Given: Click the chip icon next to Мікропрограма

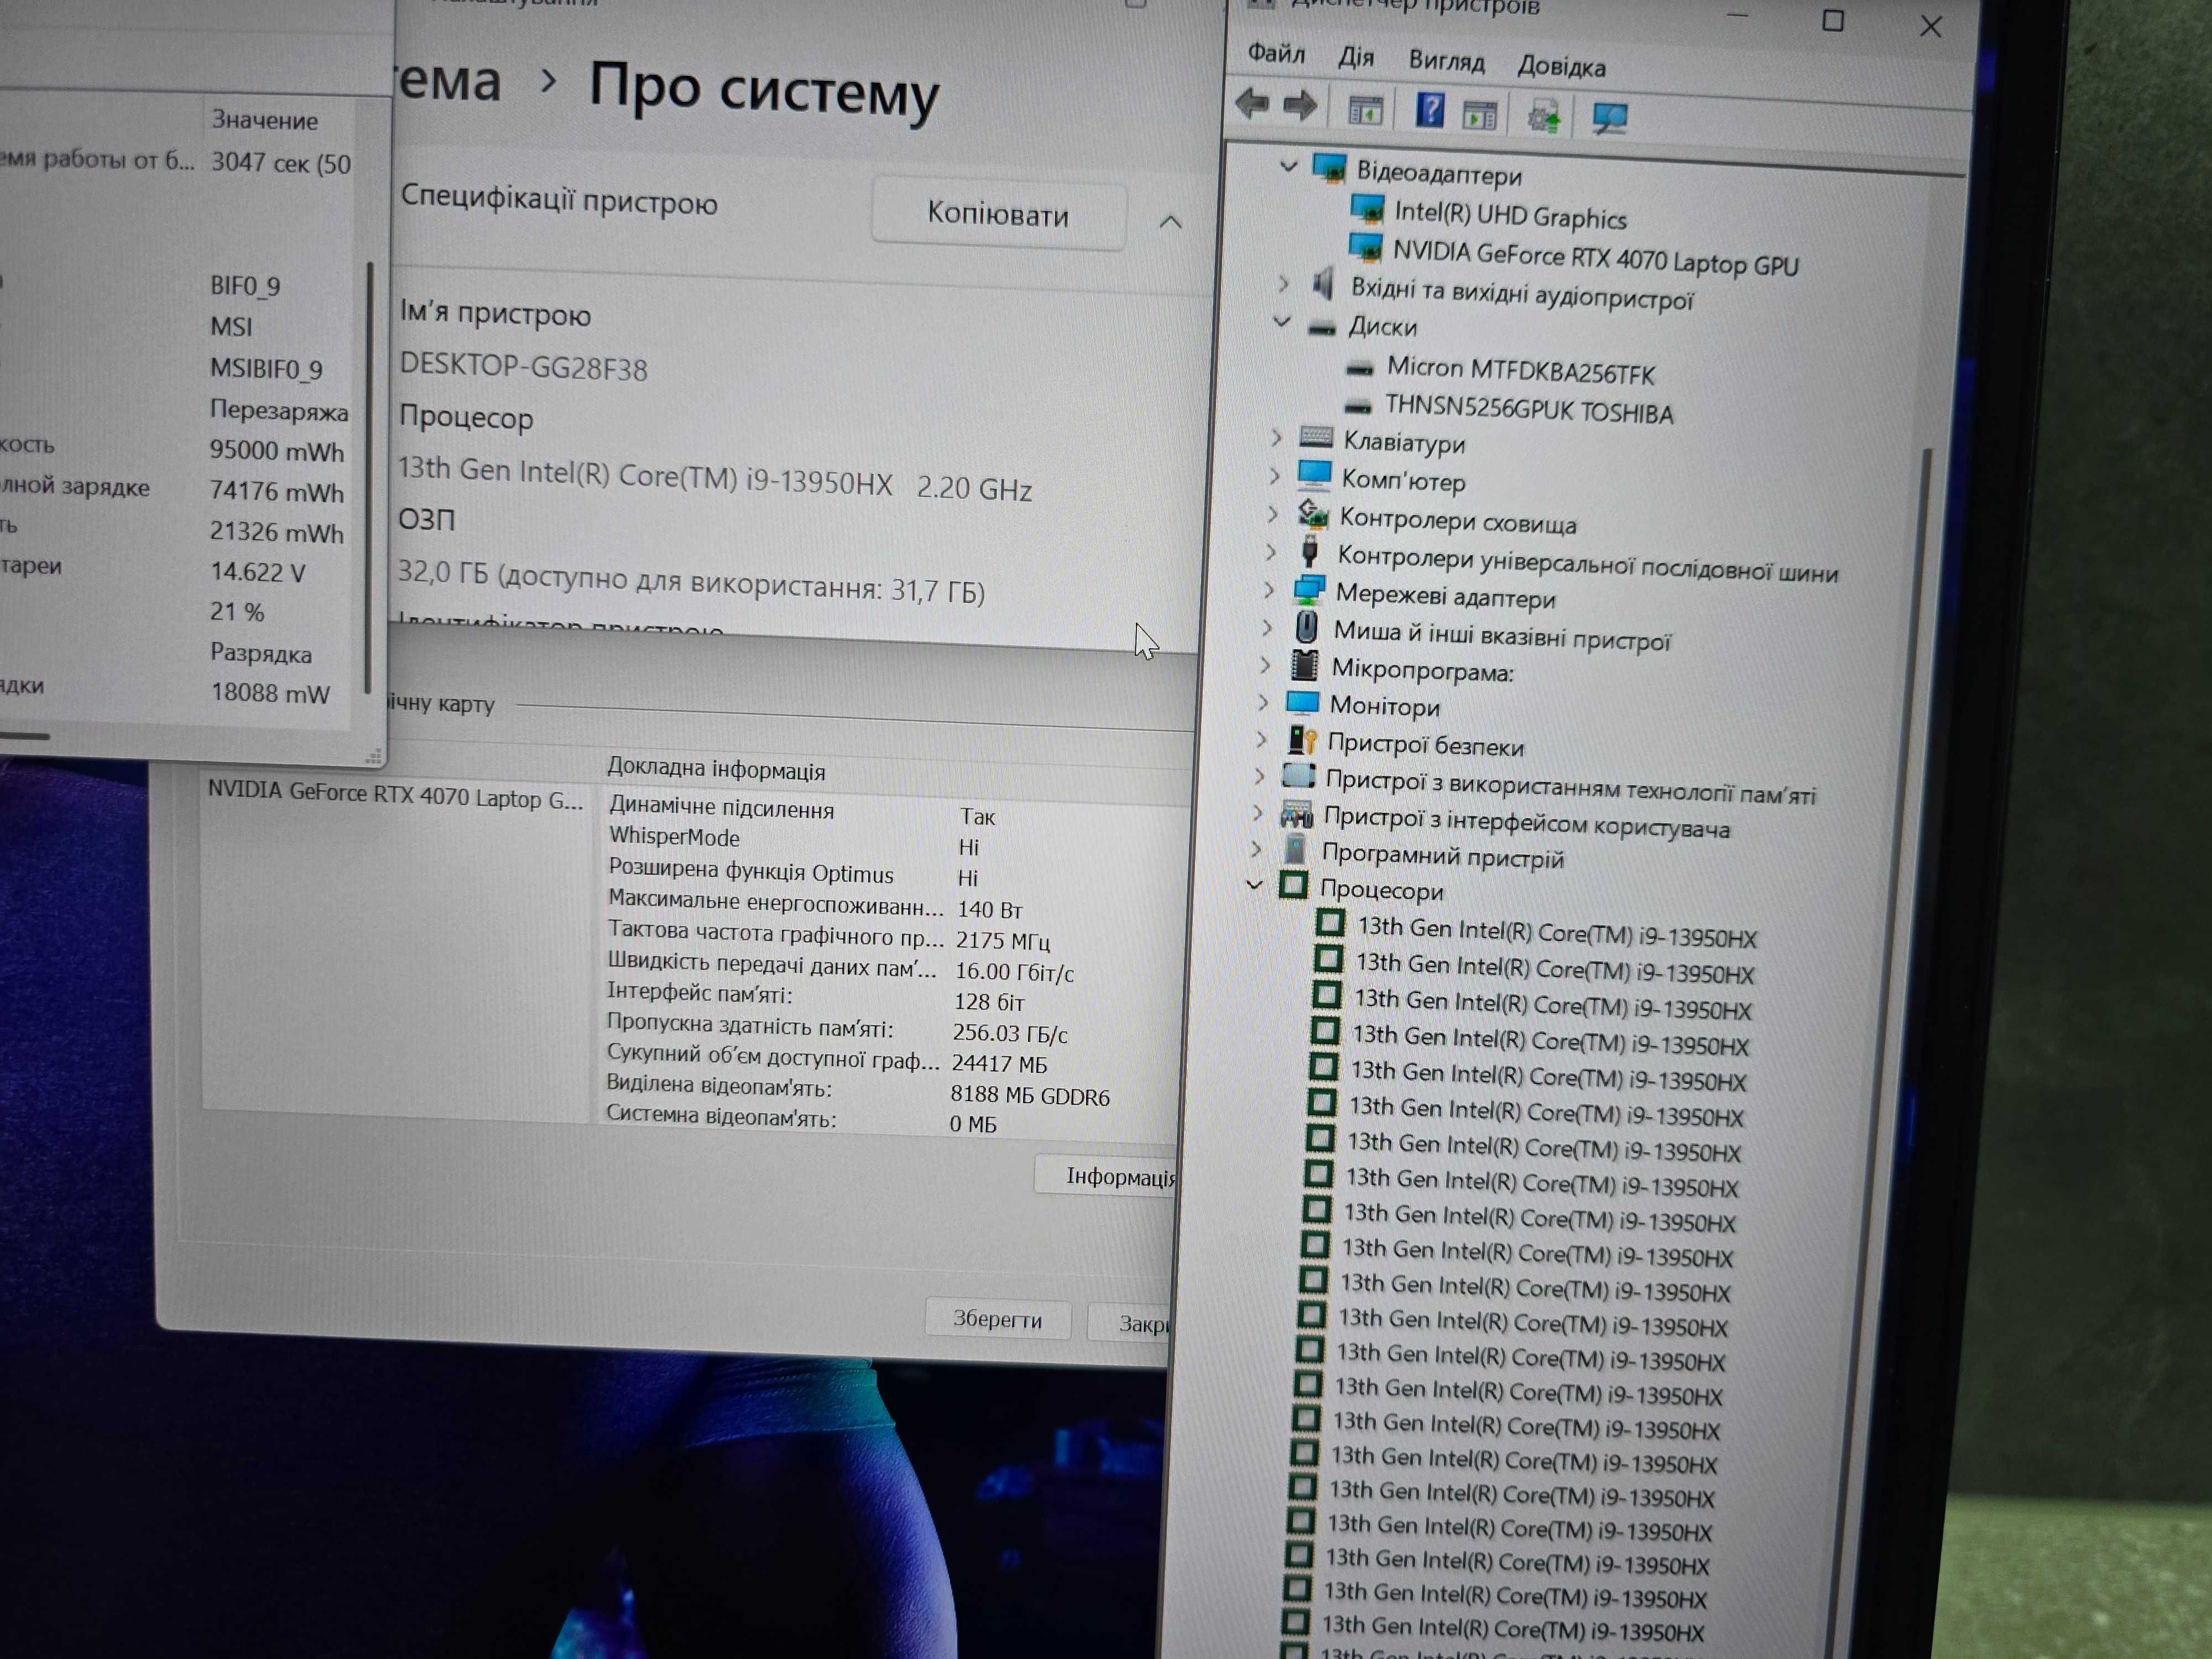Looking at the screenshot, I should 1303,665.
